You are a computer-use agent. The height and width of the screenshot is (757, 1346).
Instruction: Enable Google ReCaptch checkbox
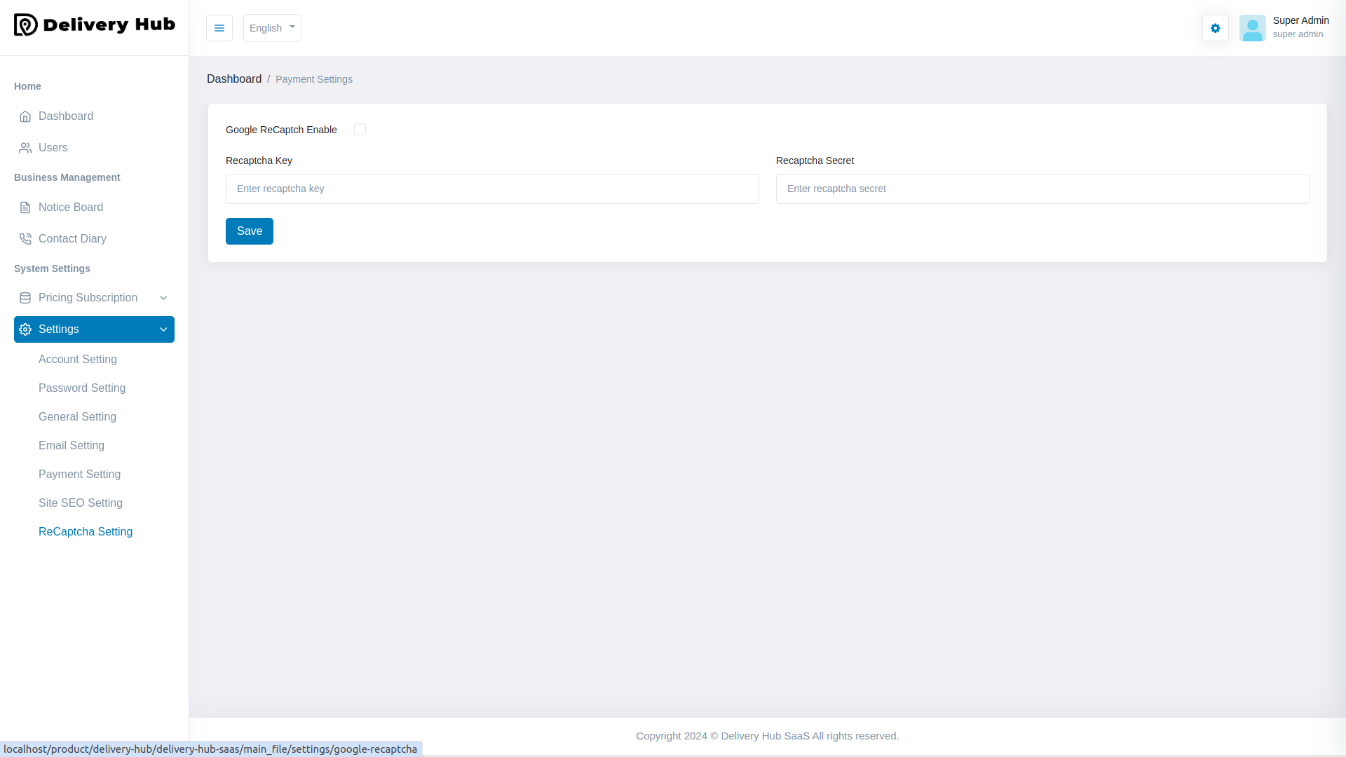[360, 129]
